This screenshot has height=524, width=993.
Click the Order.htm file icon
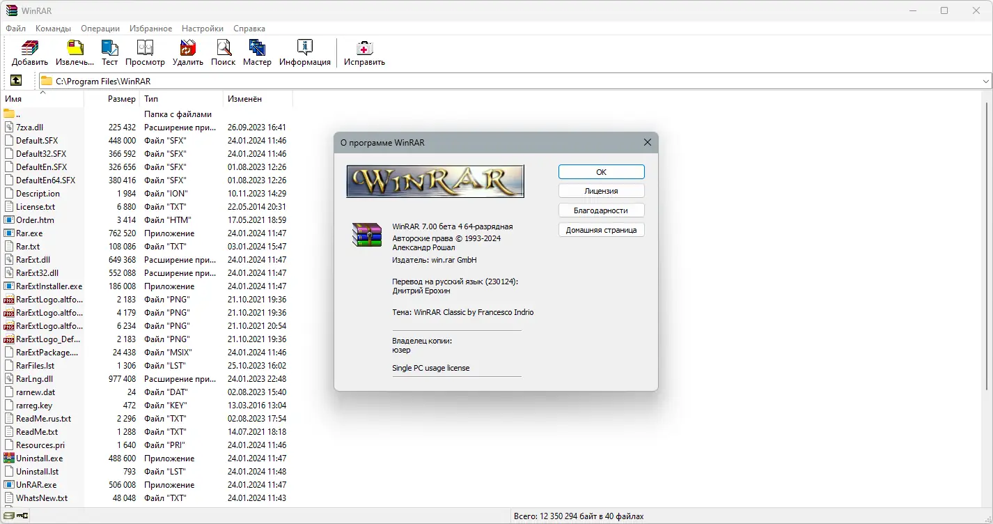(9, 220)
